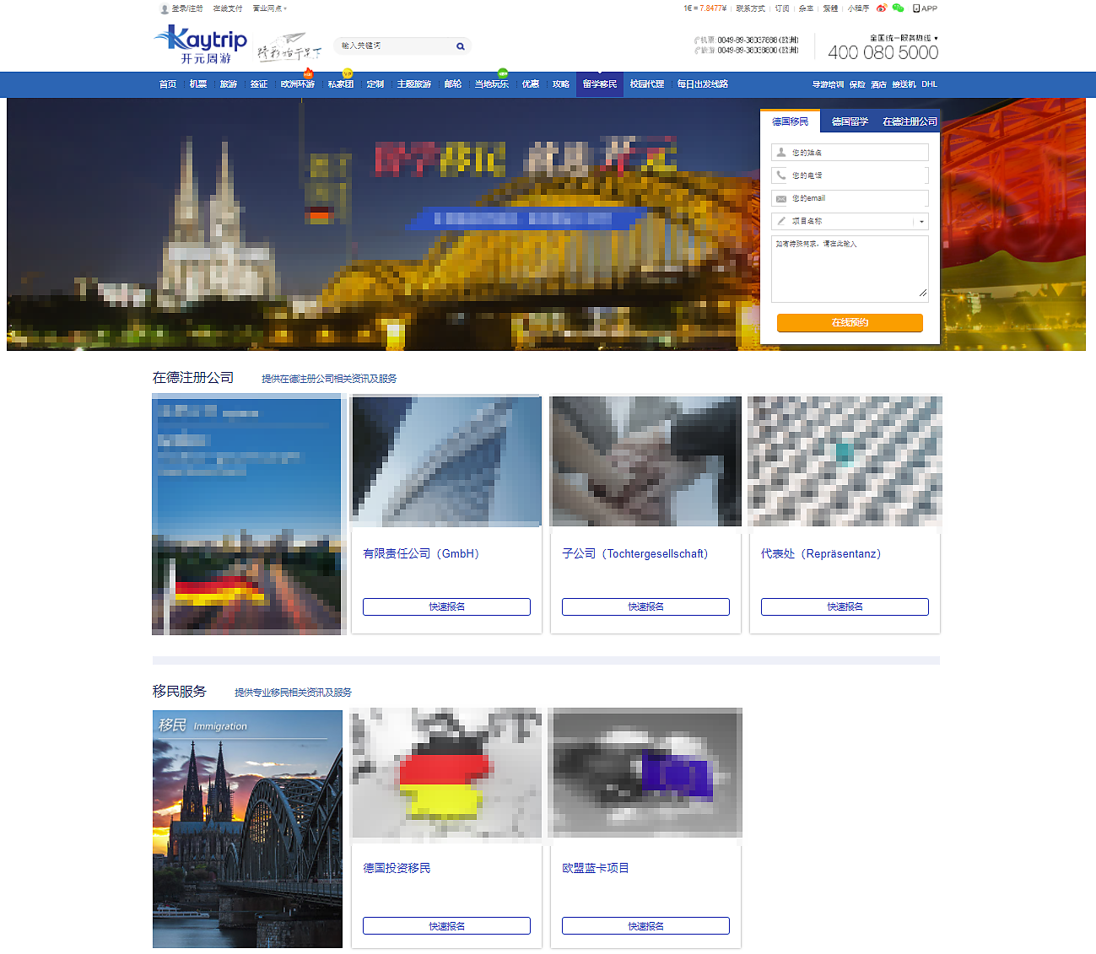The width and height of the screenshot is (1096, 954).
Task: Expand the 项目名称 dropdown arrow
Action: [921, 222]
